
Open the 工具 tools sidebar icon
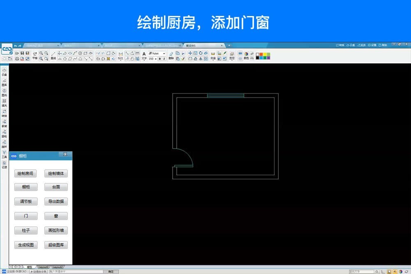(4, 154)
